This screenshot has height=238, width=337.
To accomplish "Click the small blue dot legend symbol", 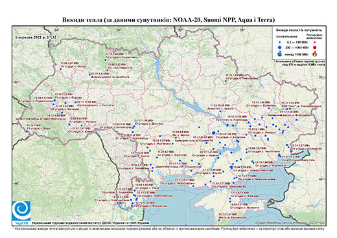I will point(280,42).
